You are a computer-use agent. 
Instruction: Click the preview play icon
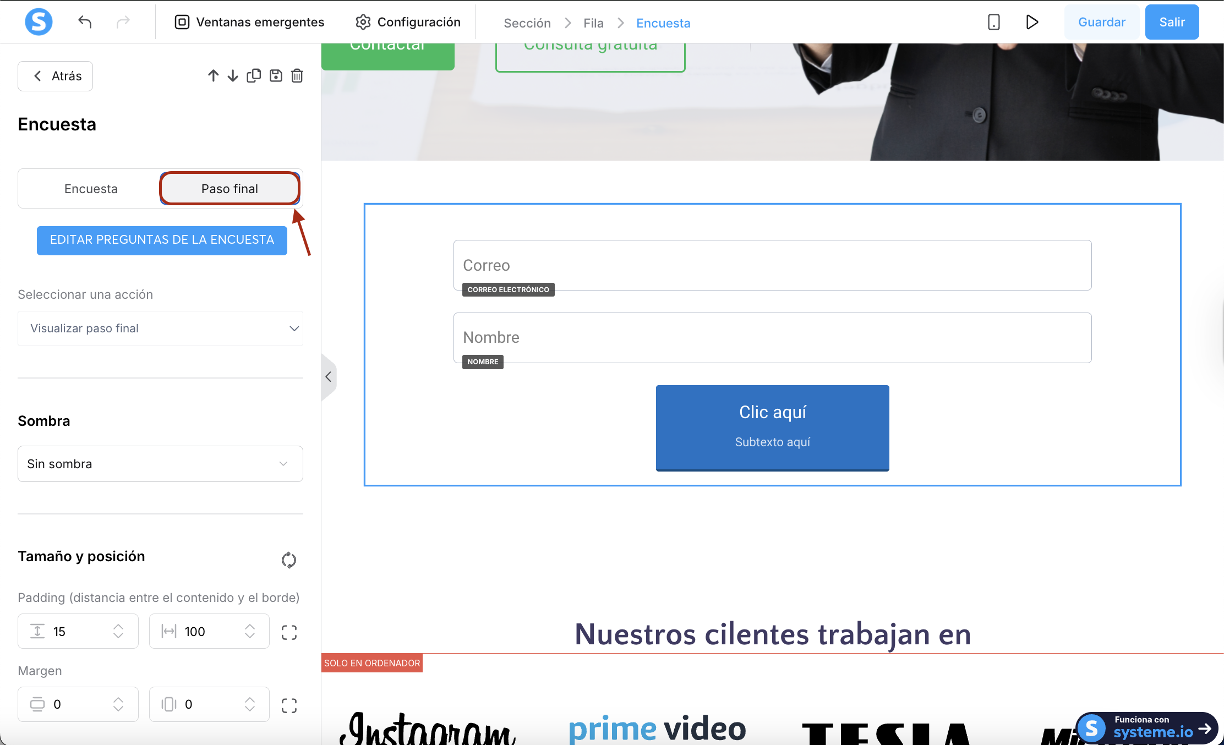coord(1032,22)
